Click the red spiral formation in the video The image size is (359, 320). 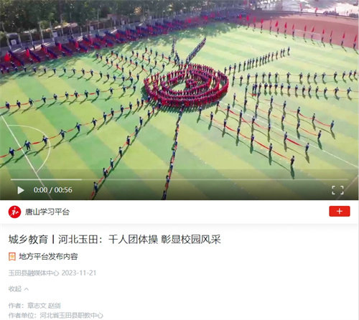[x=186, y=85]
